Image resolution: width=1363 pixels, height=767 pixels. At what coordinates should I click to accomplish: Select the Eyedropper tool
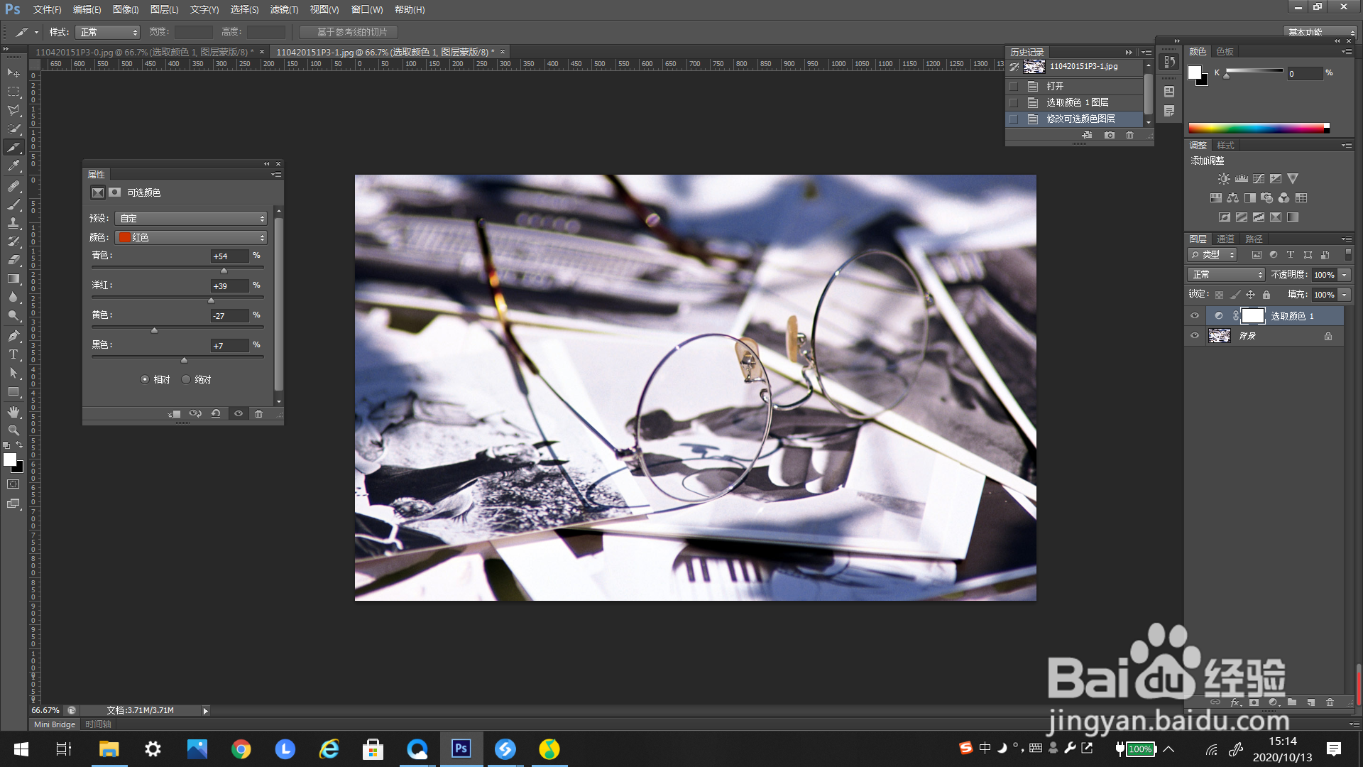(x=13, y=166)
